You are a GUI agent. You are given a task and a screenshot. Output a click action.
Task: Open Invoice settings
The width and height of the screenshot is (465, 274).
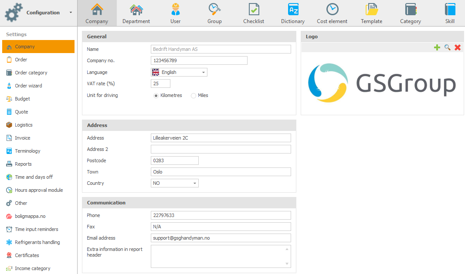tap(38, 137)
